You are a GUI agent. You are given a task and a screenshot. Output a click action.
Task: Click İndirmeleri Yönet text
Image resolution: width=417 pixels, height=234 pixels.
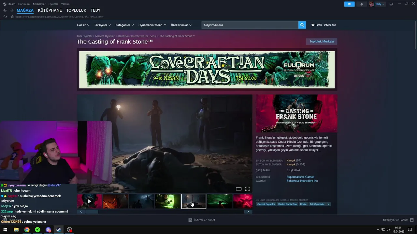point(205,220)
